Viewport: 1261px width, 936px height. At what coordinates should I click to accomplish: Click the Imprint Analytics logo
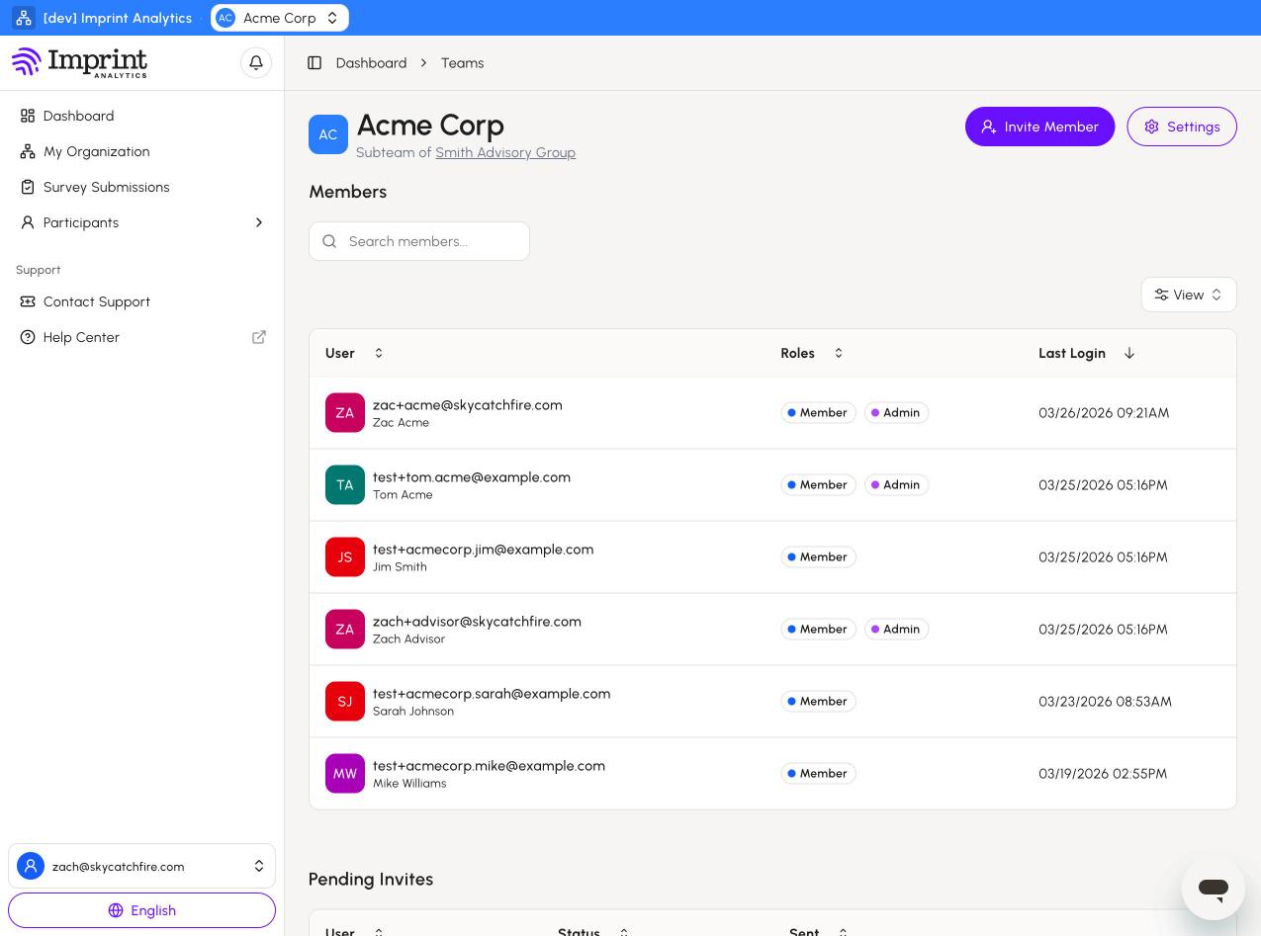pyautogui.click(x=79, y=62)
